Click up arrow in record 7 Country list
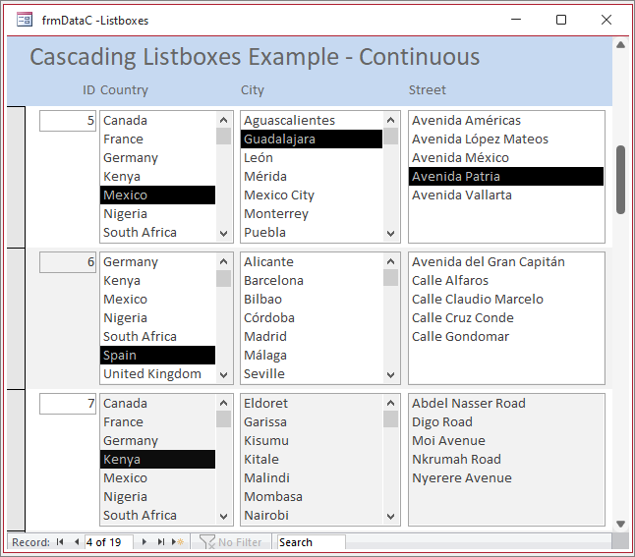 point(223,403)
